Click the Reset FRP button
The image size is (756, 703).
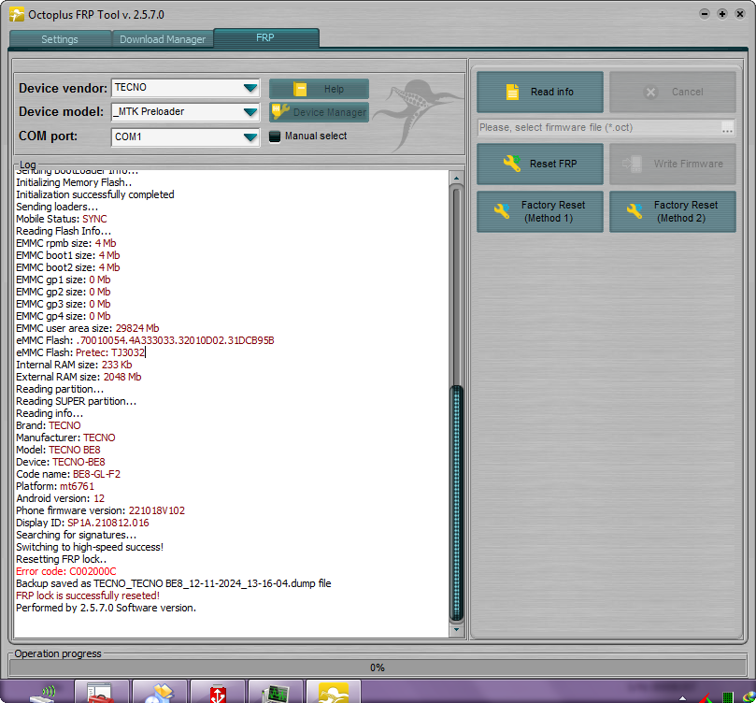[x=539, y=164]
